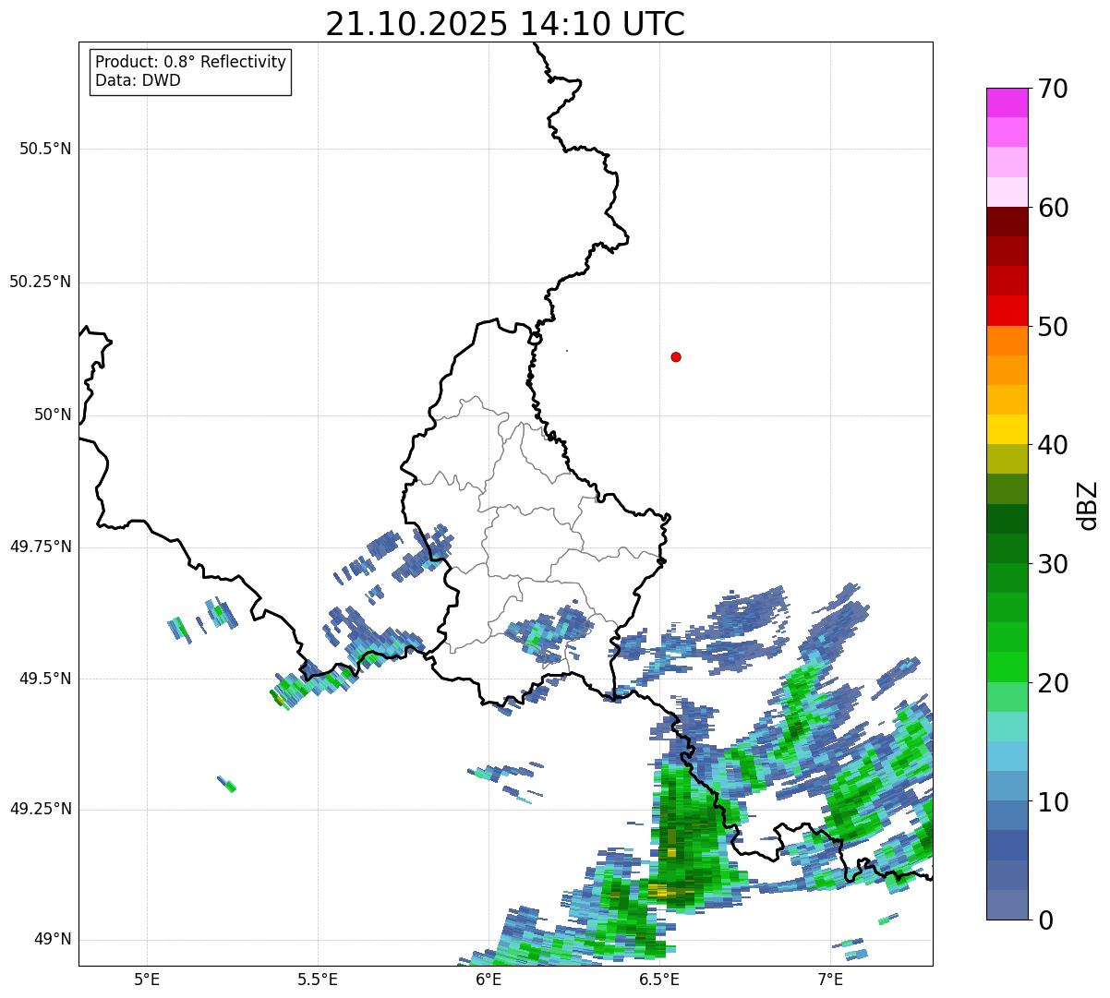Viewport: 1110px width, 998px height.
Task: Click the dark maroon swatch just below 60 dBZ
Action: pyautogui.click(x=1007, y=222)
